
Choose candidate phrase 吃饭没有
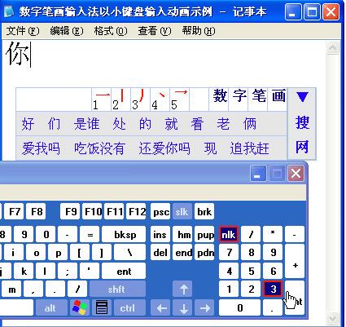point(99,148)
